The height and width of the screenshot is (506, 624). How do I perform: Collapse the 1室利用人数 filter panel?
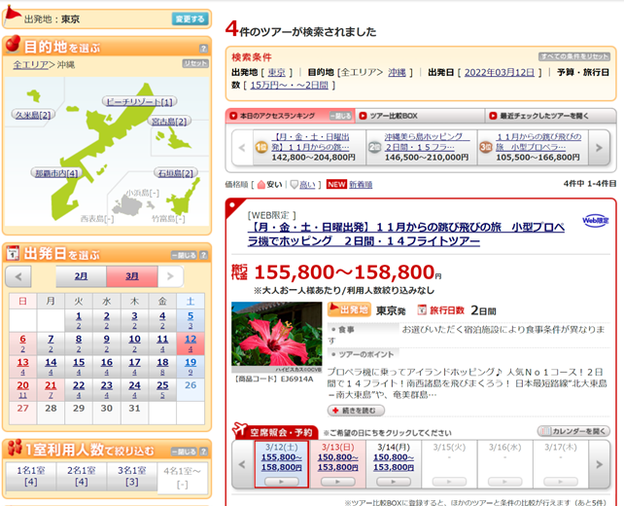pos(183,451)
